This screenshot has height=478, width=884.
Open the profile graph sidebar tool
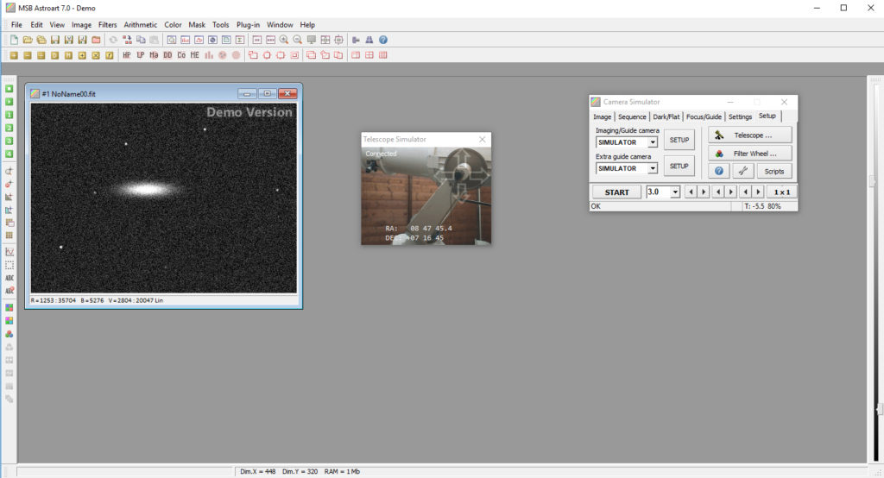point(9,251)
